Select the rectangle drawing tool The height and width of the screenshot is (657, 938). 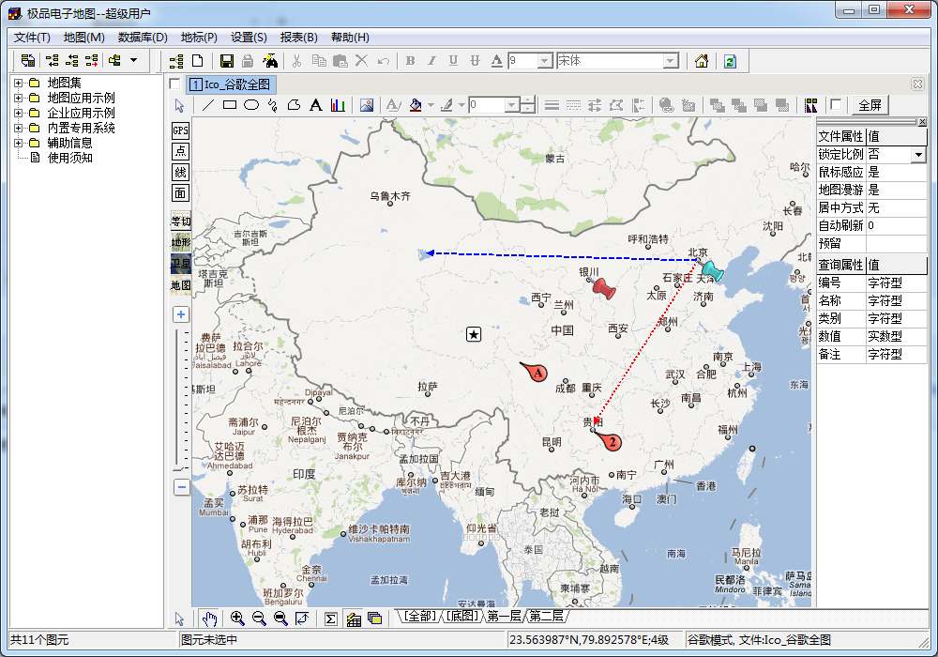230,105
